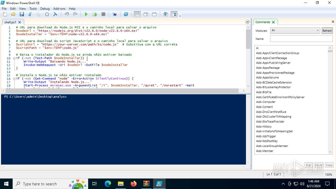Open File Explorer from taskbar
Screen dimensions: 336x189
click(x=121, y=184)
